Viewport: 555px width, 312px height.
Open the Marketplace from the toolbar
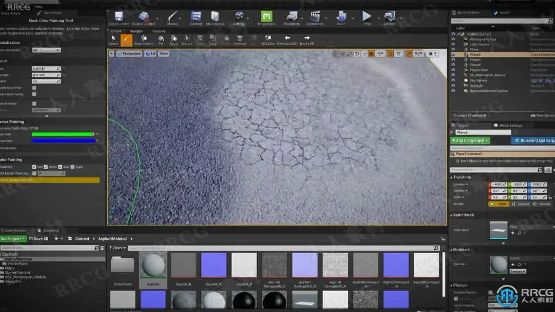point(215,18)
